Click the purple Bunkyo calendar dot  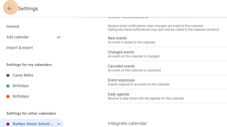[x=8, y=124]
